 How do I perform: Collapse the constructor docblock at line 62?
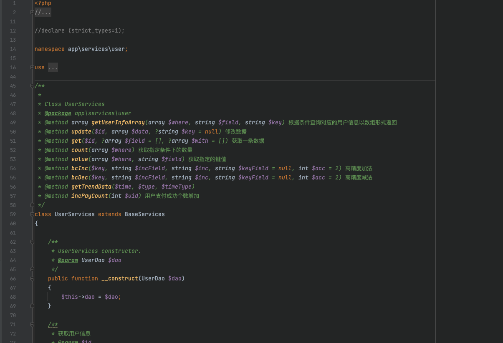point(32,242)
